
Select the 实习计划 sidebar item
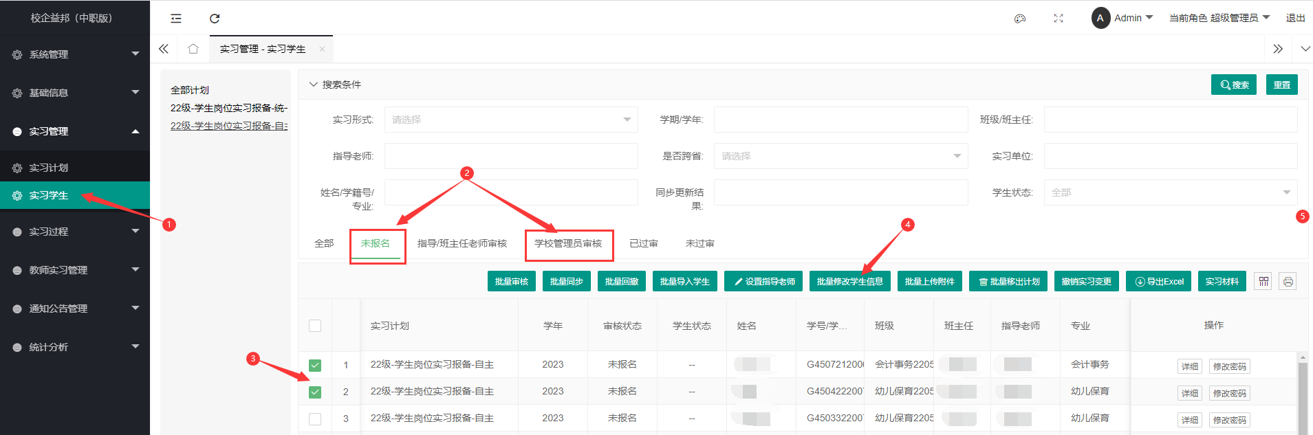pos(49,168)
